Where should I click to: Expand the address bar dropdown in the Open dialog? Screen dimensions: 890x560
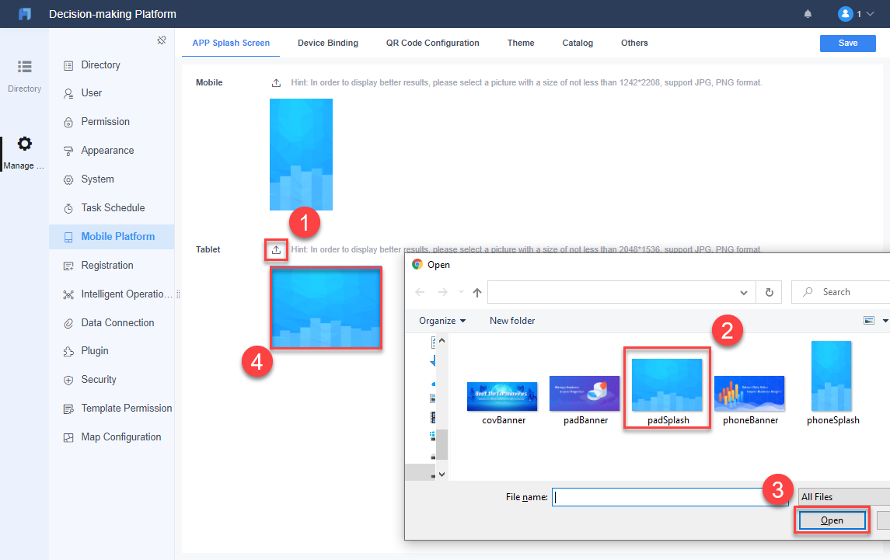[x=743, y=291]
